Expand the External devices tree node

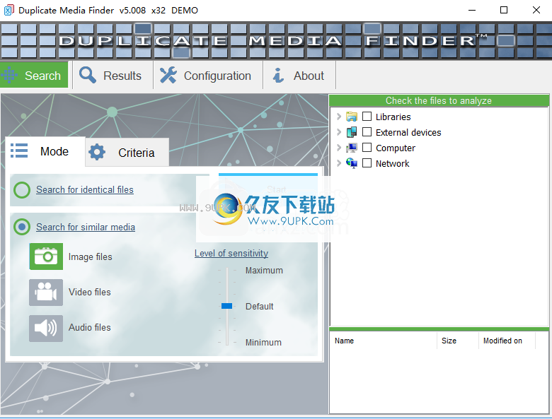pyautogui.click(x=339, y=132)
